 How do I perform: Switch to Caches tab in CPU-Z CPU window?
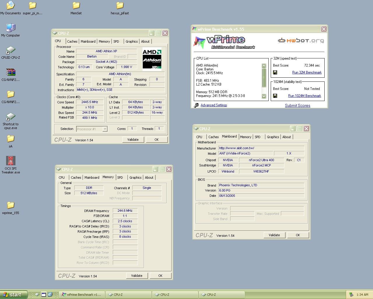(72, 41)
